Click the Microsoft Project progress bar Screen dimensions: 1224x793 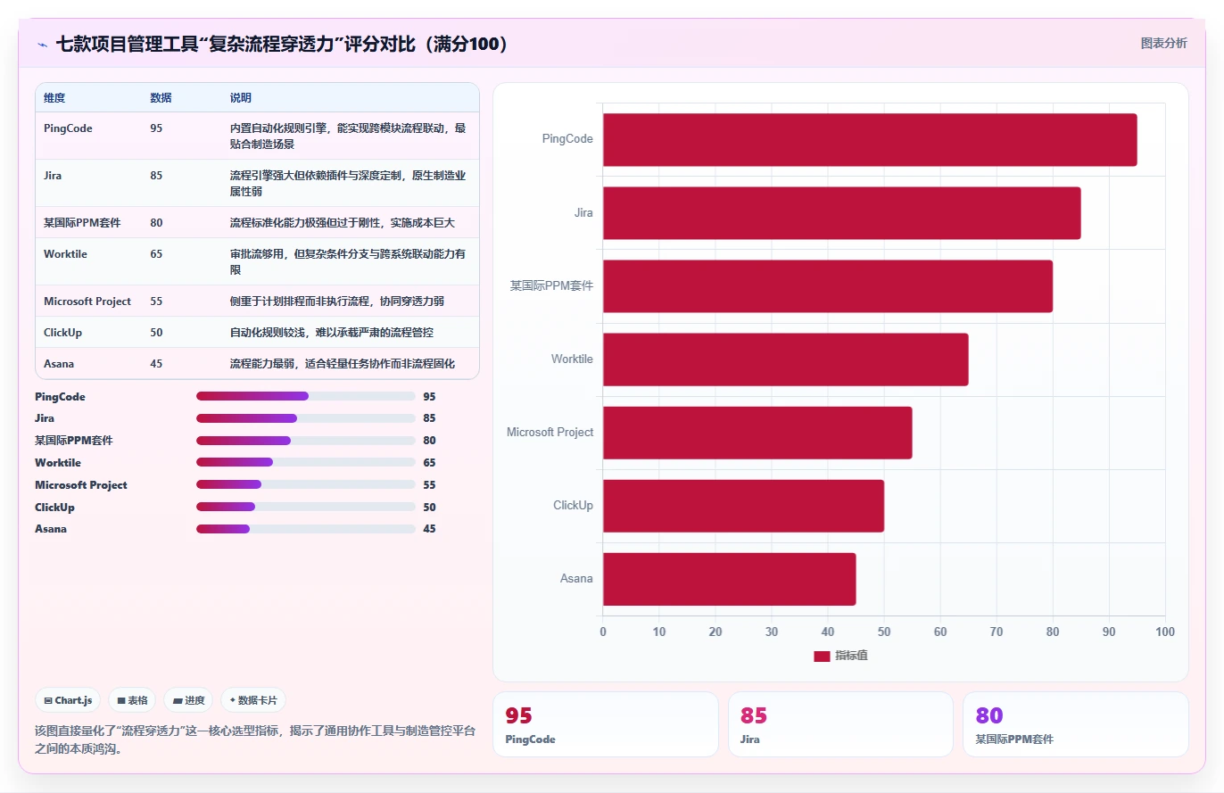click(x=306, y=484)
